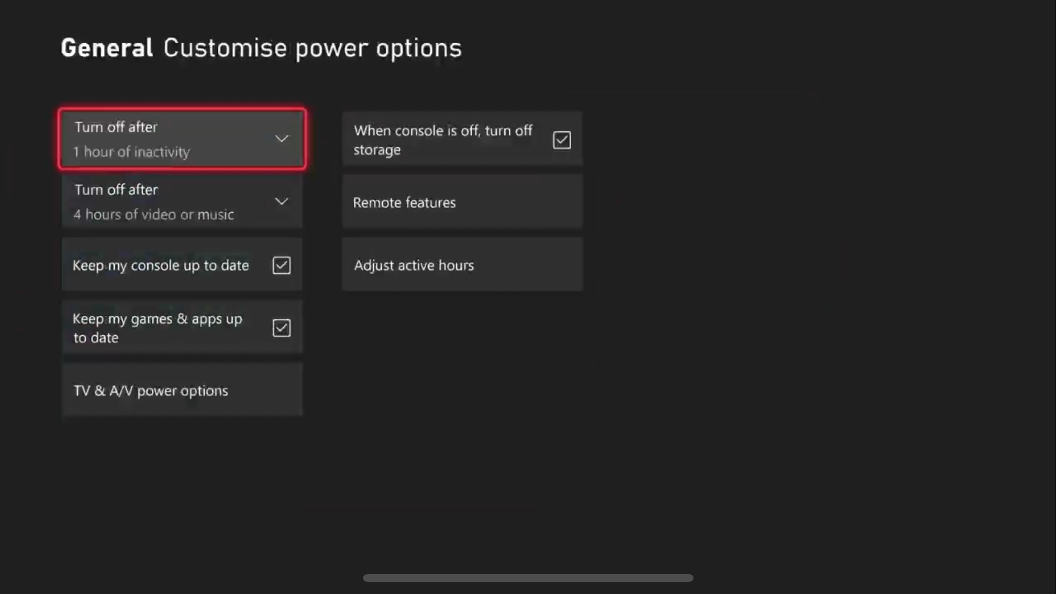This screenshot has height=594, width=1056.
Task: Open Remote features settings
Action: tap(461, 203)
